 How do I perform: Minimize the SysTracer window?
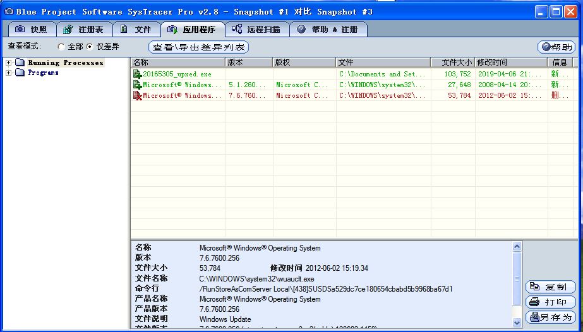541,12
